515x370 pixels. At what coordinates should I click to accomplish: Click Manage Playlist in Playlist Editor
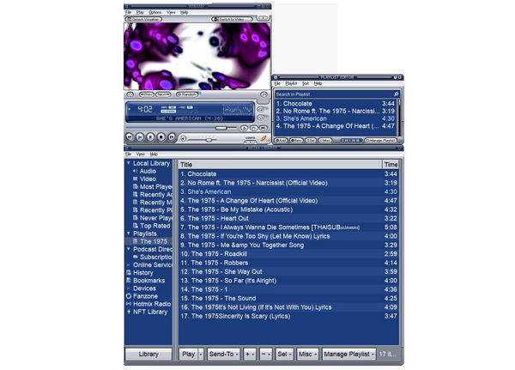[x=380, y=140]
